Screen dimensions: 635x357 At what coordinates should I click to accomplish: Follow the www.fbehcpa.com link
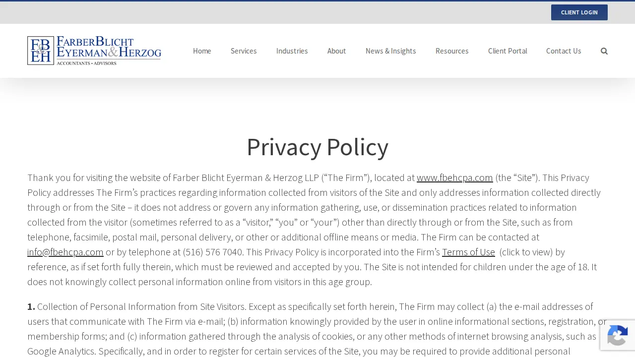(455, 178)
